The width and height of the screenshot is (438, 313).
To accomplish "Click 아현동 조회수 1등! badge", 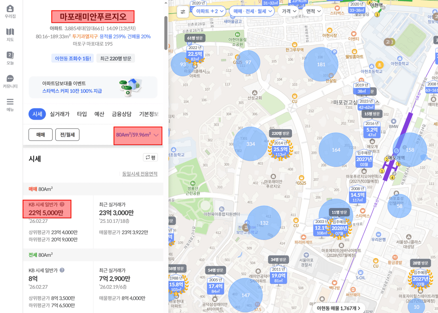I will click(x=73, y=59).
